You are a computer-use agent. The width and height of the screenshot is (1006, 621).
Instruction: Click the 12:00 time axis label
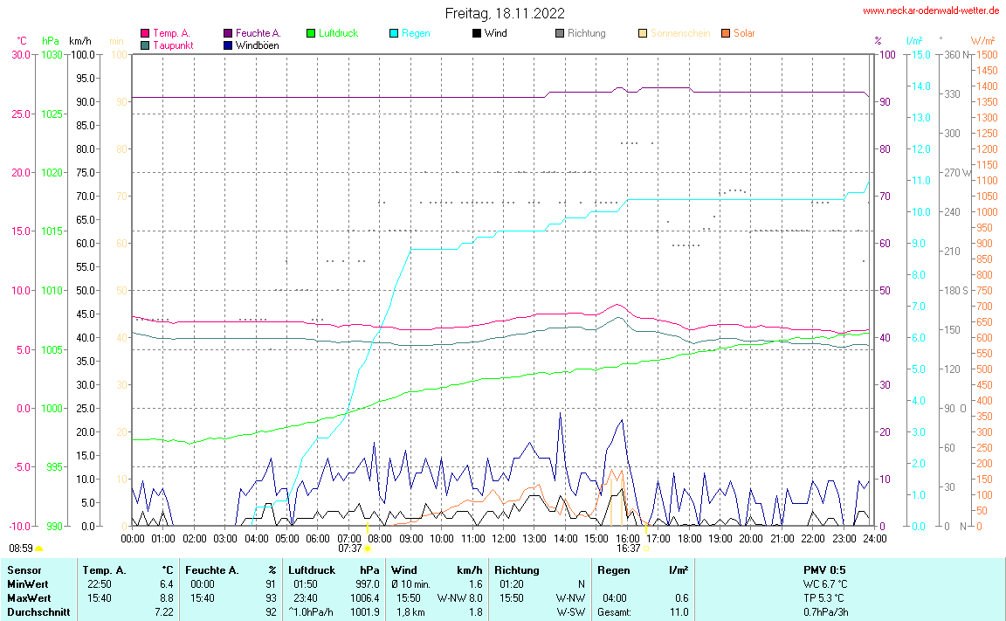click(x=504, y=539)
